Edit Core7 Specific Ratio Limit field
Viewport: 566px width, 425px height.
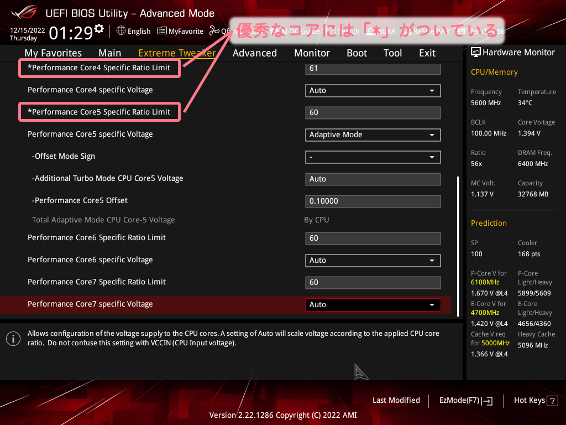tap(373, 282)
